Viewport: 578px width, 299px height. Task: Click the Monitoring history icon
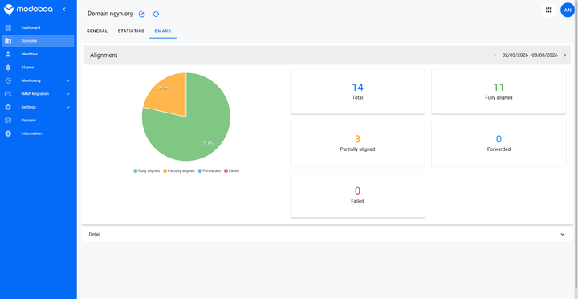tap(8, 80)
